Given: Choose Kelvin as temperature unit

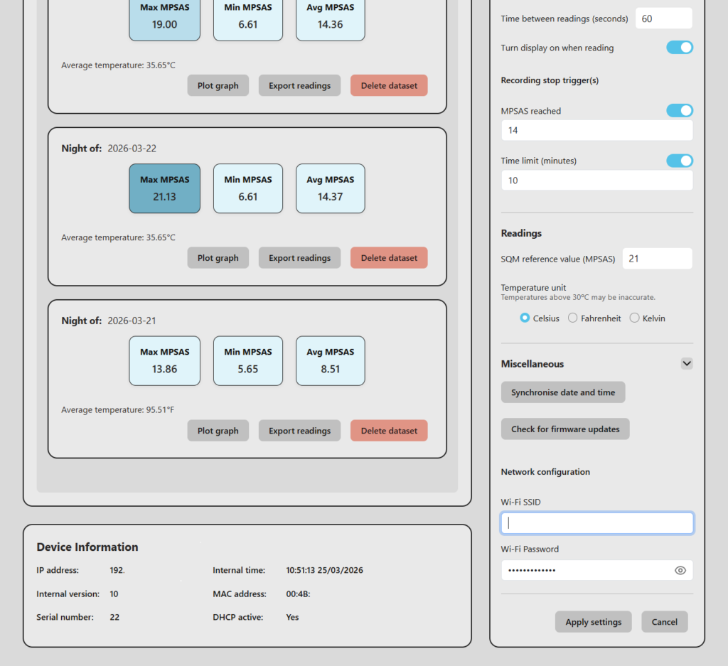Looking at the screenshot, I should click(x=635, y=318).
